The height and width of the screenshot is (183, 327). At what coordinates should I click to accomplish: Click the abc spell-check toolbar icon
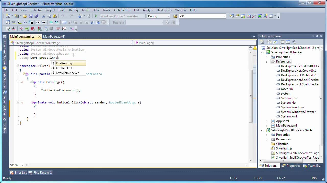pos(14,29)
